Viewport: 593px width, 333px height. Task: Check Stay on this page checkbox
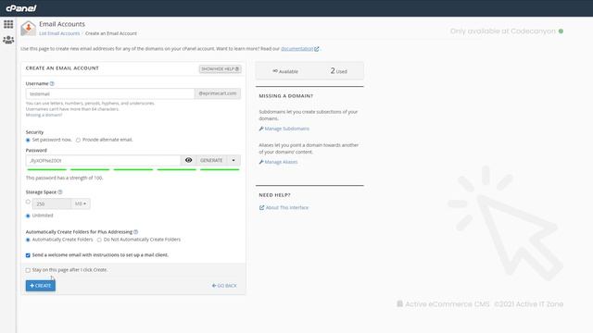coord(28,270)
